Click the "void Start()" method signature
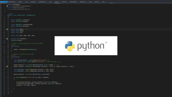 point(15,46)
